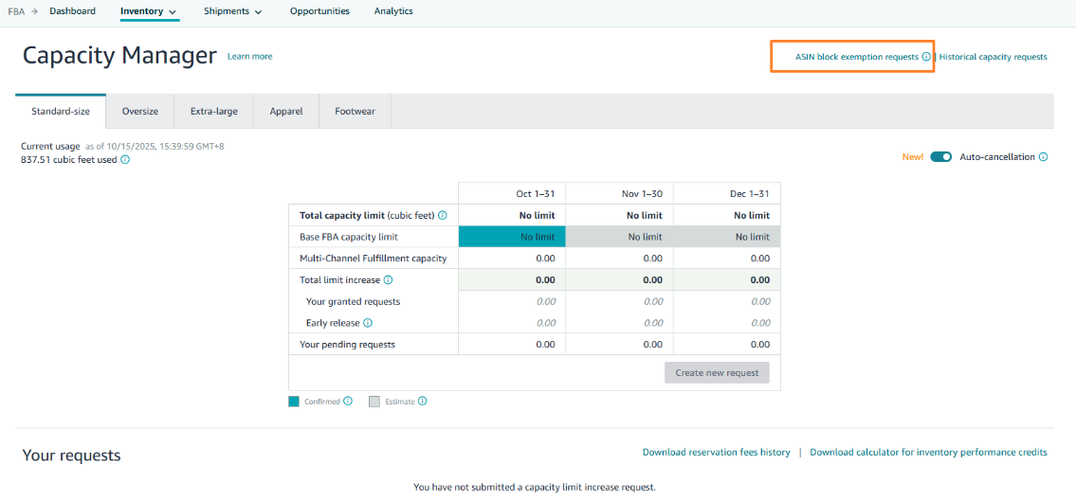Click info icon beside Auto-cancellation
This screenshot has height=501, width=1076.
pos(1043,157)
